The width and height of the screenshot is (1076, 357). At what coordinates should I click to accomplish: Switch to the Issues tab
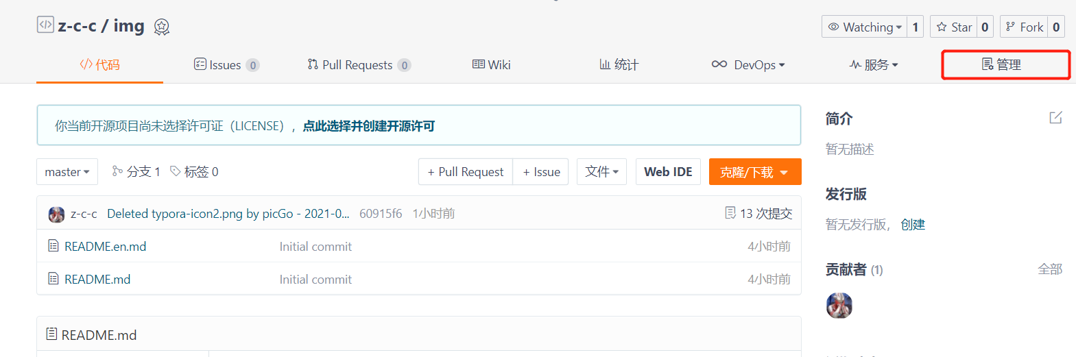coord(226,65)
